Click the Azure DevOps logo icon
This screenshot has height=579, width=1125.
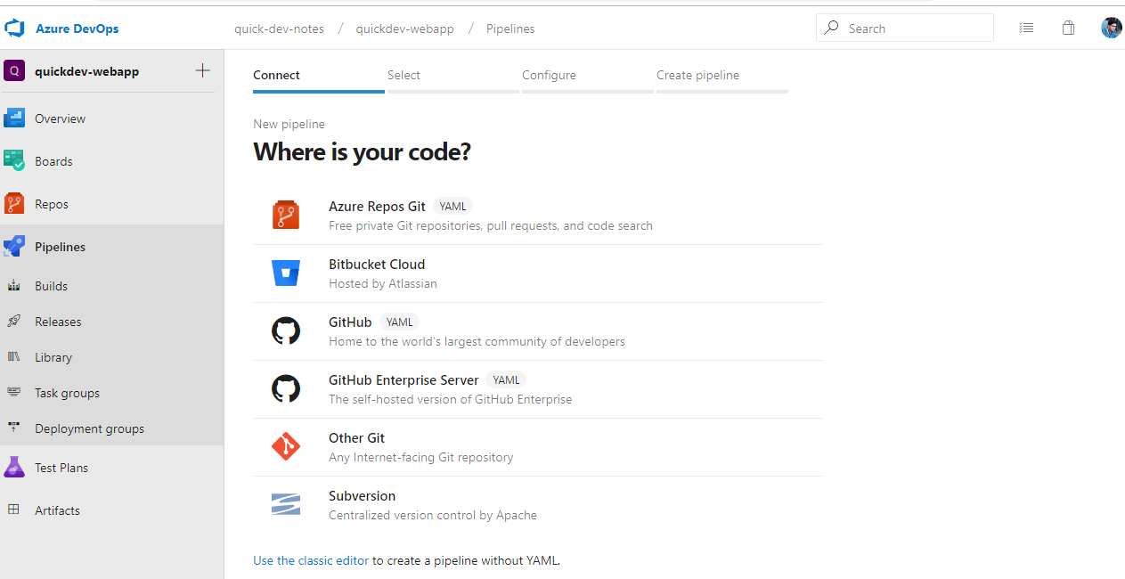14,29
